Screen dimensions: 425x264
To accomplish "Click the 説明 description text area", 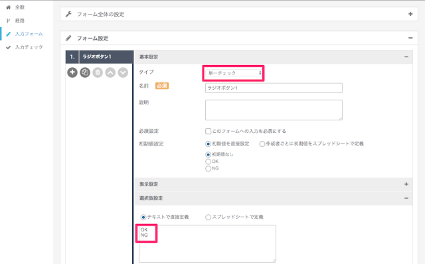I will coord(274,110).
